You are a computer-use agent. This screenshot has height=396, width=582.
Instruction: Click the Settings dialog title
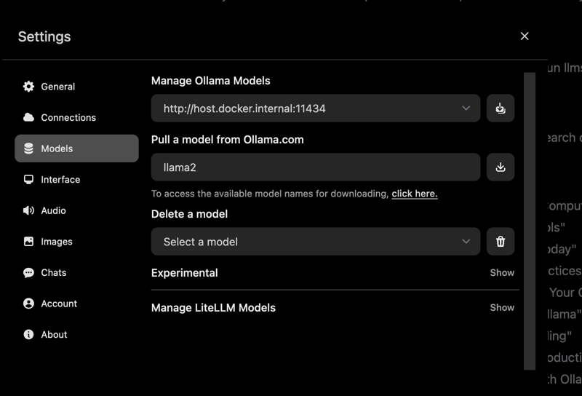click(44, 36)
